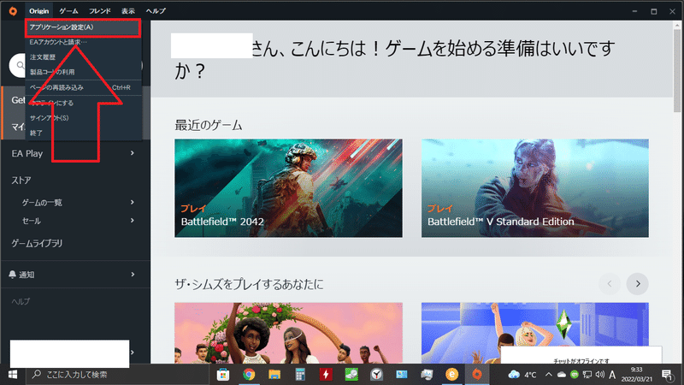The image size is (684, 385).
Task: Open the フレンド menu
Action: pyautogui.click(x=100, y=11)
